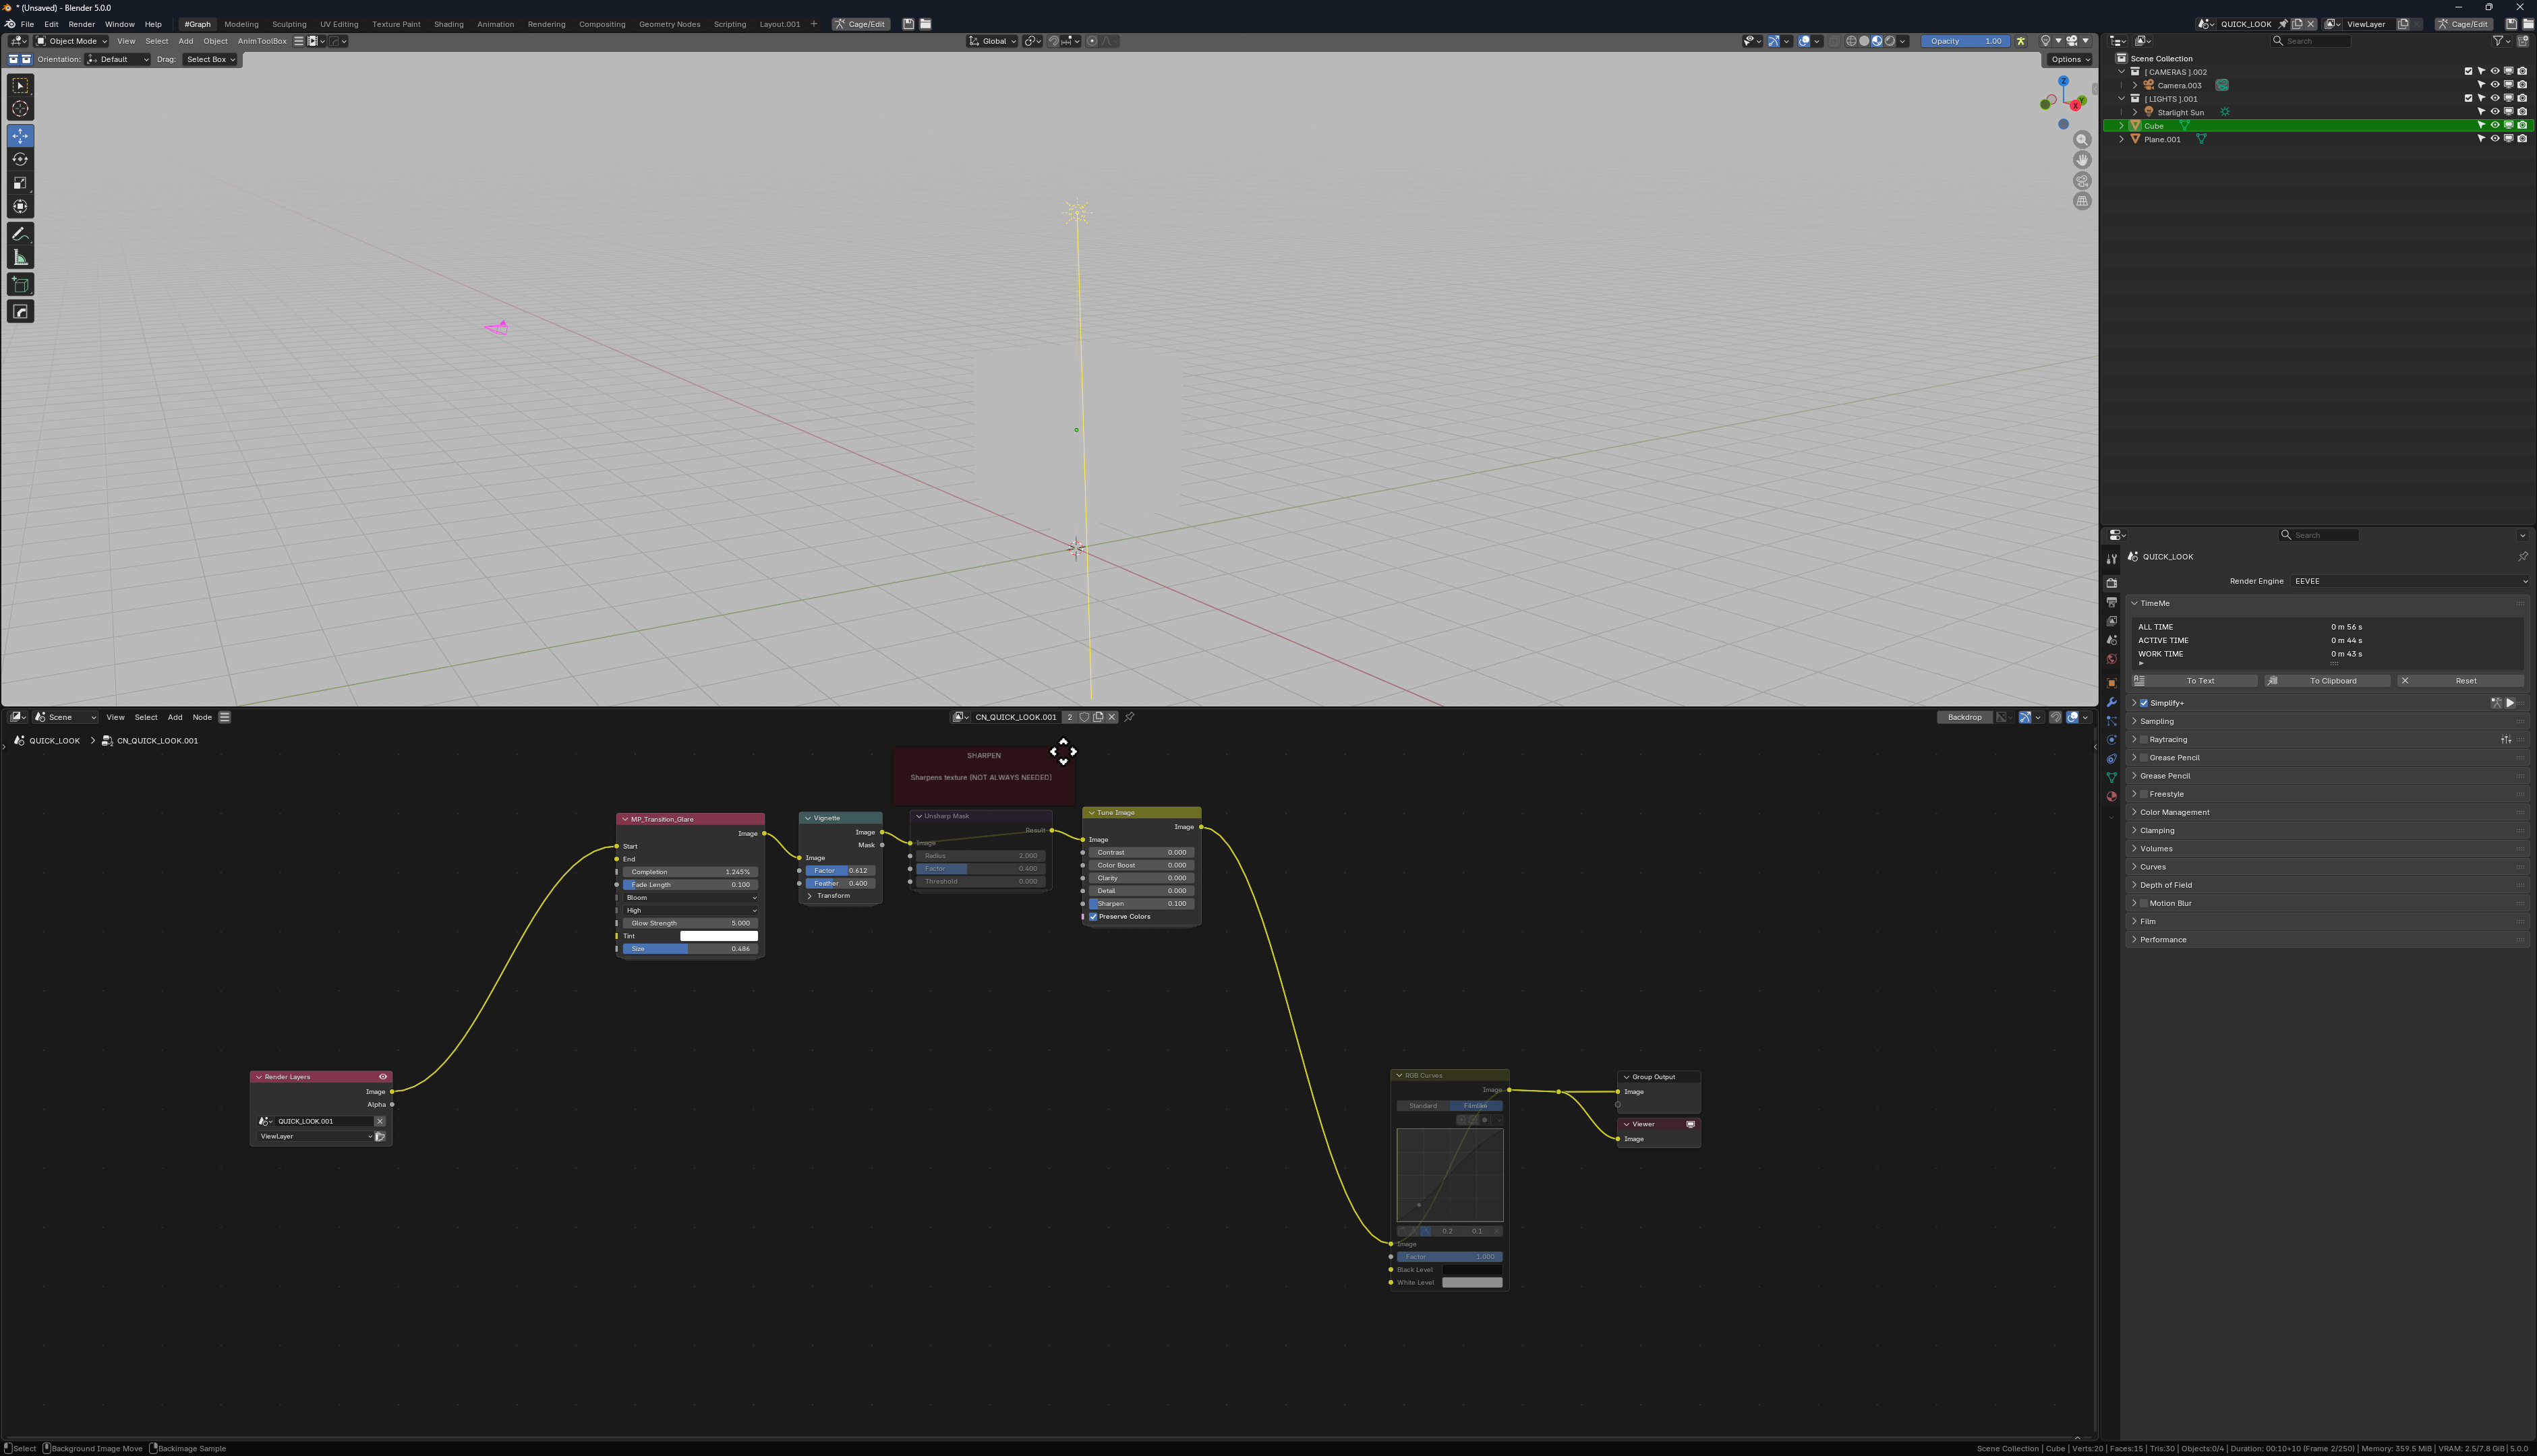Switch to the Compositing workspace tab

pos(602,24)
